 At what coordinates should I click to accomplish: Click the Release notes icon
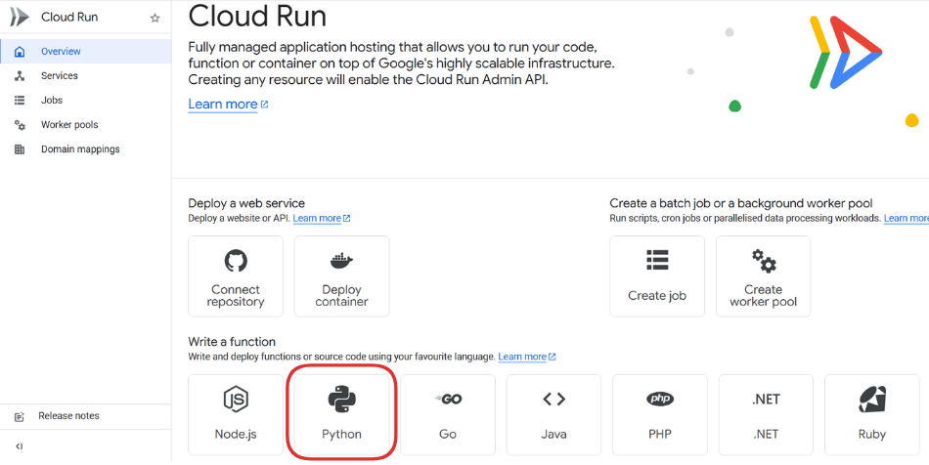click(20, 416)
